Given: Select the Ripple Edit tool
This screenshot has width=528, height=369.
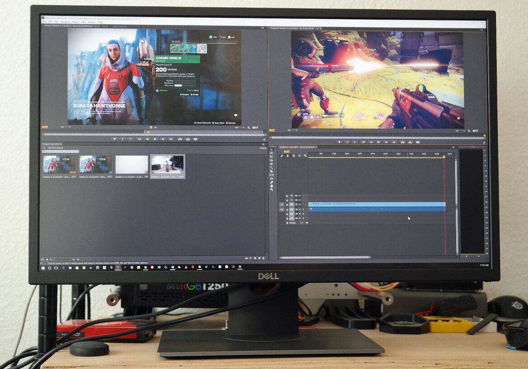Looking at the screenshot, I should pyautogui.click(x=271, y=161).
